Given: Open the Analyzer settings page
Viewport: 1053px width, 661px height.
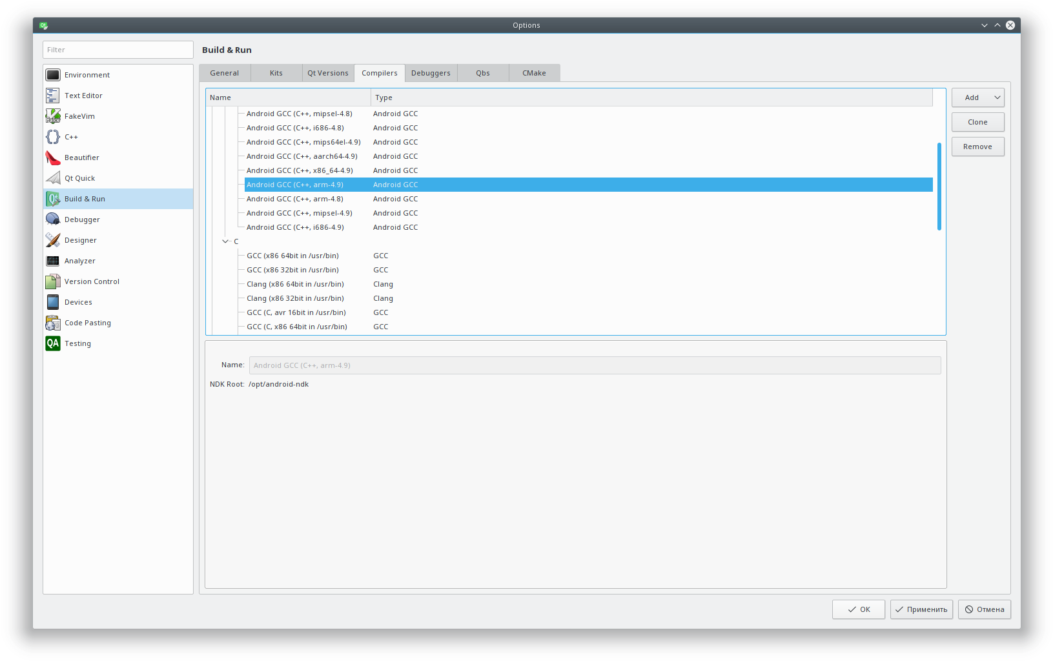Looking at the screenshot, I should [52, 260].
